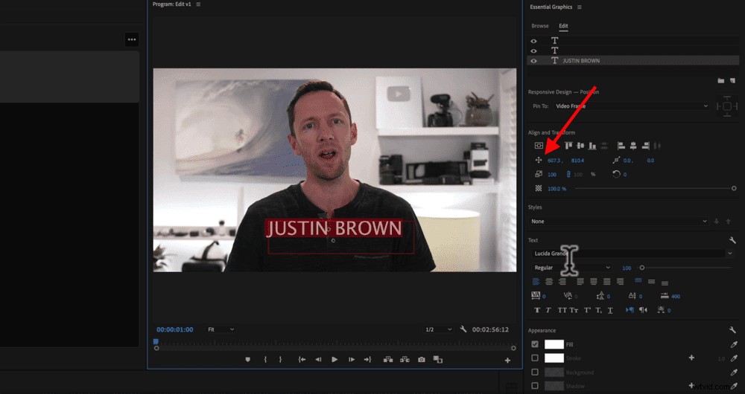Image resolution: width=745 pixels, height=394 pixels.
Task: Open the Regular font style dropdown
Action: click(571, 268)
